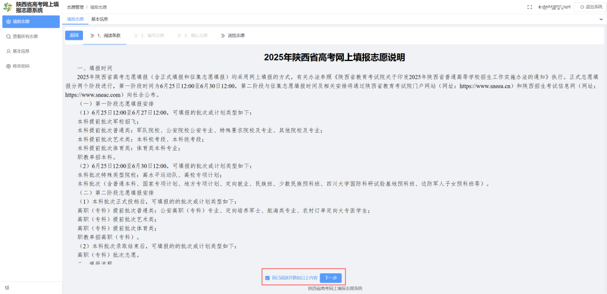The width and height of the screenshot is (607, 294).
Task: Click the system logo in the sidebar header
Action: pos(8,7)
